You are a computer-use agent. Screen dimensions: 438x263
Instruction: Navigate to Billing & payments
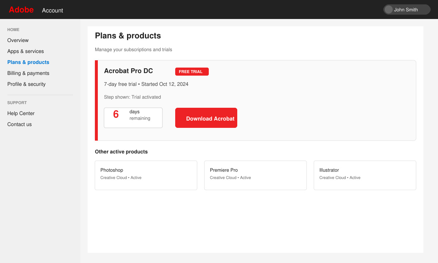(x=28, y=73)
